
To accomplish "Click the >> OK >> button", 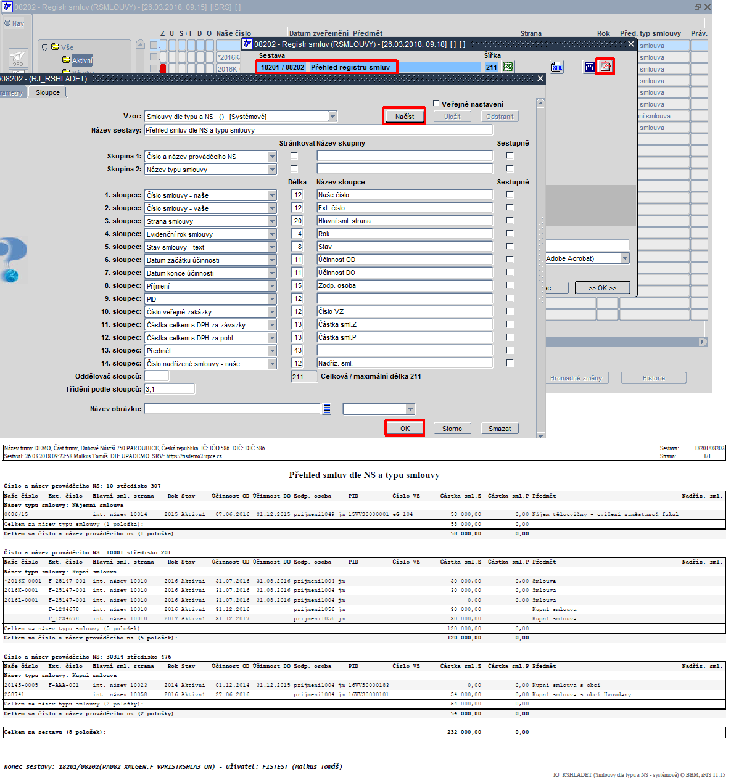I will (602, 288).
